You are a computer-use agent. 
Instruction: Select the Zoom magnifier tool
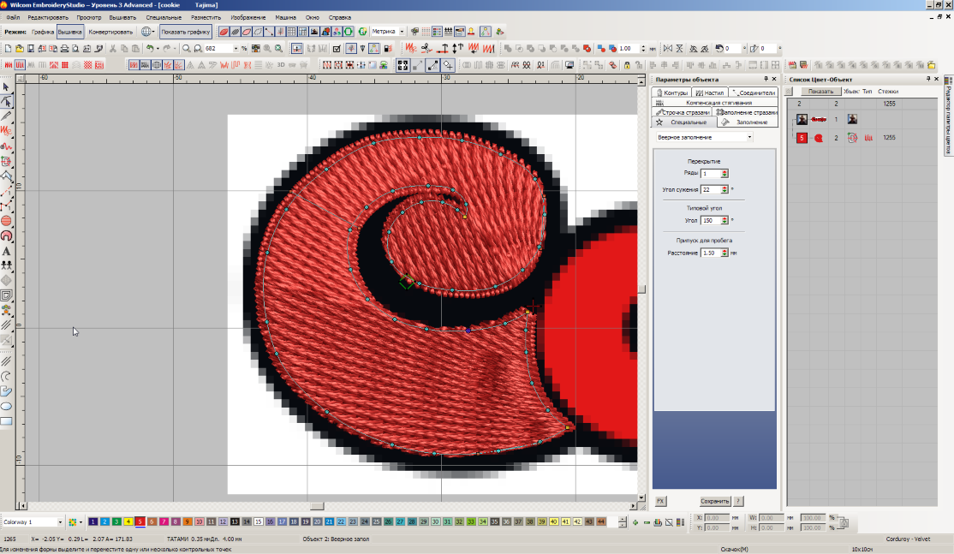click(x=186, y=49)
